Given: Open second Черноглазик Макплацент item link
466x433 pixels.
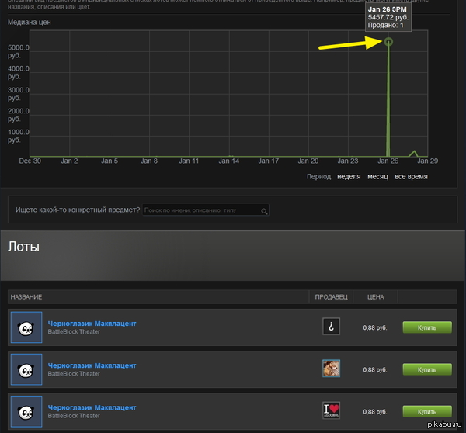Looking at the screenshot, I should point(92,365).
